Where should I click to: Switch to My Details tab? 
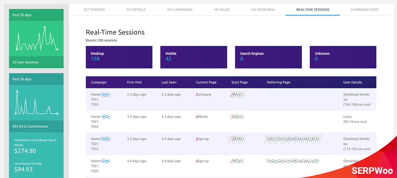(x=136, y=10)
